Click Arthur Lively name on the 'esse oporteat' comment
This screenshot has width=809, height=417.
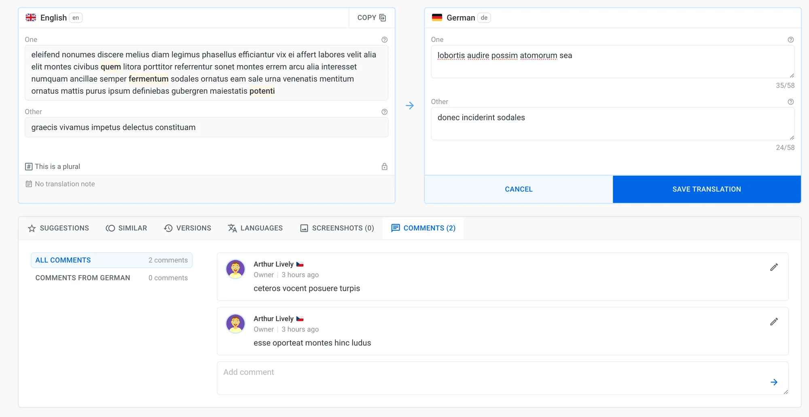(x=273, y=319)
